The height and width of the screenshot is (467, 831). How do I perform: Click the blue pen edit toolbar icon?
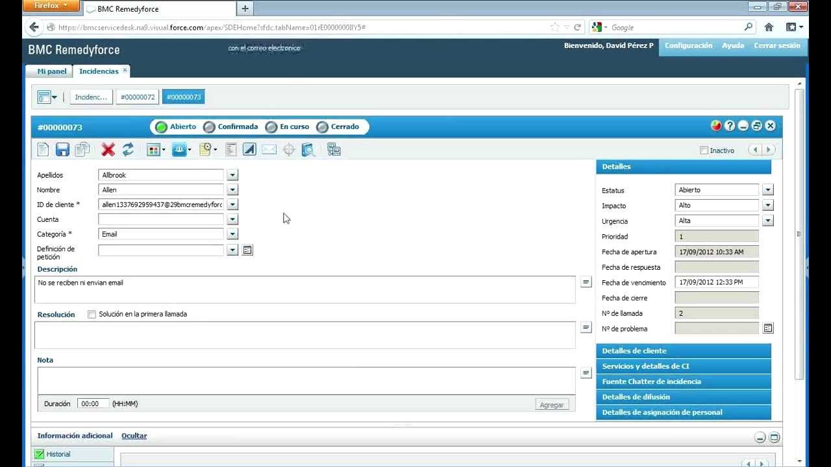click(249, 150)
